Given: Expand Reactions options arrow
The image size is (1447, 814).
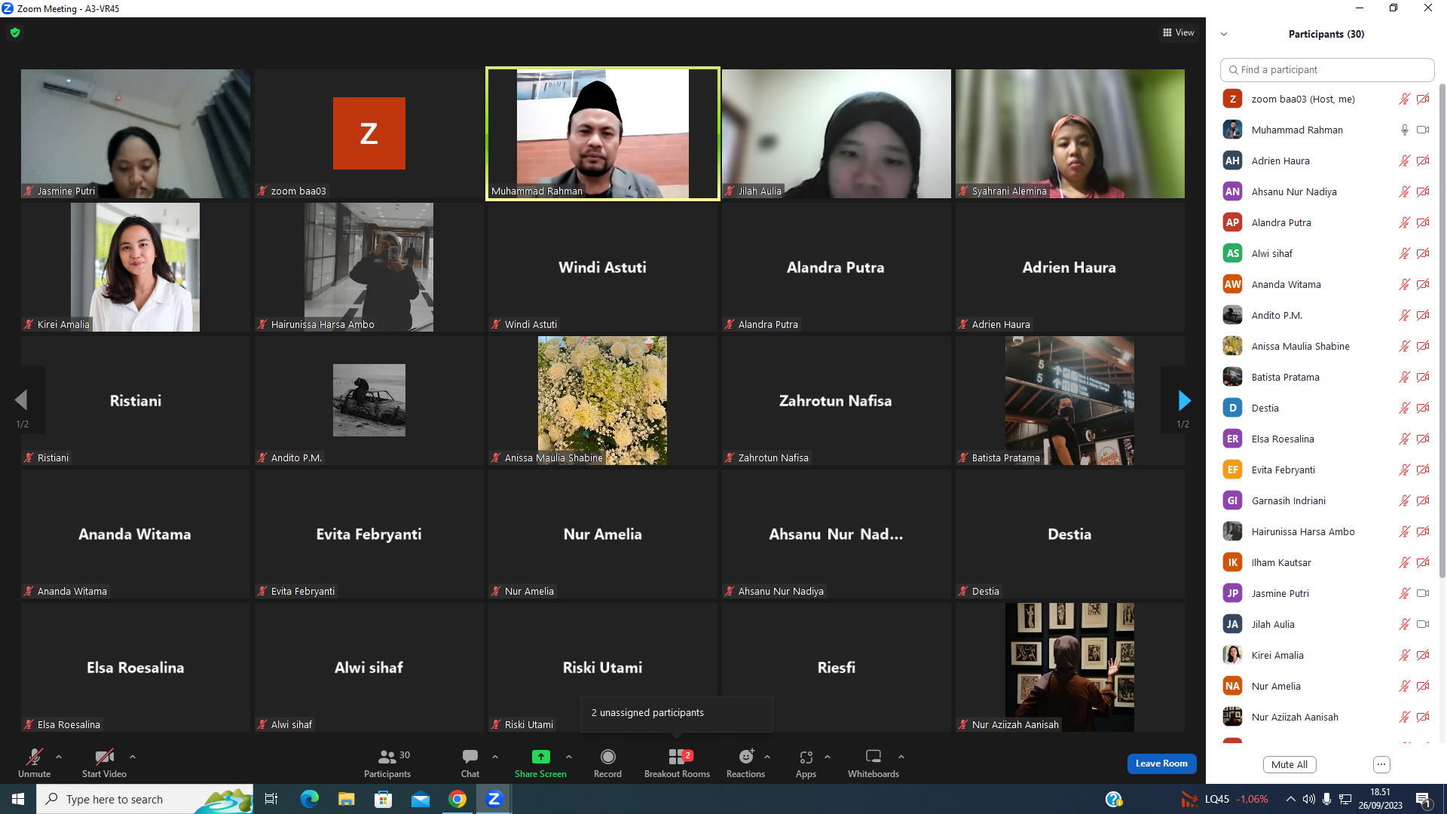Looking at the screenshot, I should pyautogui.click(x=767, y=757).
